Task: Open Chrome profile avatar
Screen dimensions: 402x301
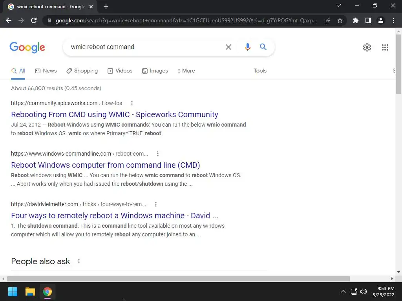Action: pyautogui.click(x=381, y=20)
